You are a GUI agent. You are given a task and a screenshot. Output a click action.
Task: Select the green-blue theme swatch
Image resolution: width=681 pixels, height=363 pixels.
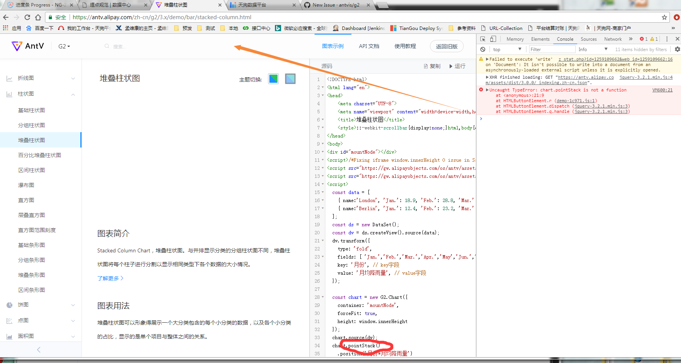click(x=273, y=79)
